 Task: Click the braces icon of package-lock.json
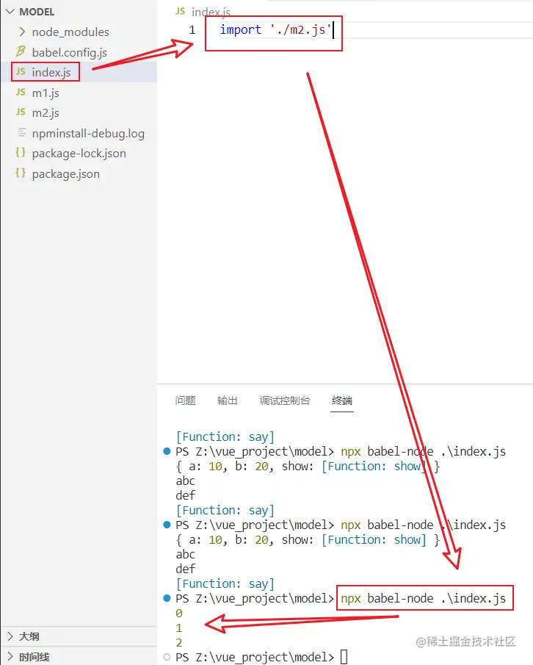[21, 152]
